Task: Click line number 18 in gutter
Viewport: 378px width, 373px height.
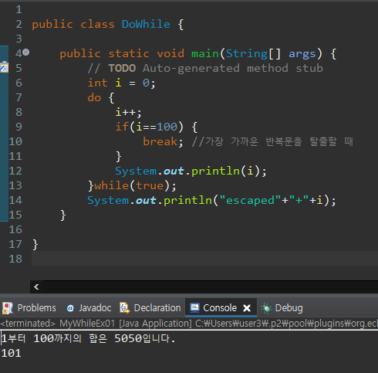Action: tap(15, 259)
